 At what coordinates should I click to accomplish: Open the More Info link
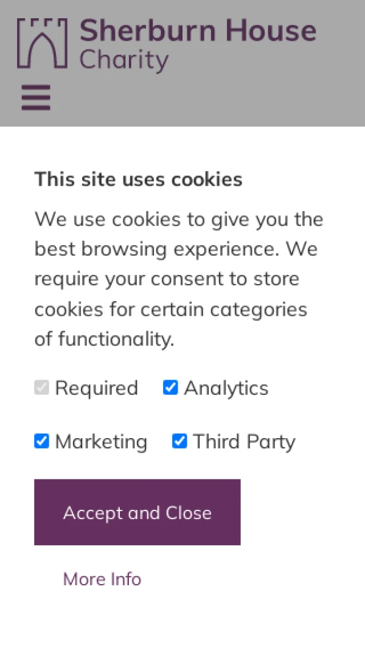(x=102, y=579)
